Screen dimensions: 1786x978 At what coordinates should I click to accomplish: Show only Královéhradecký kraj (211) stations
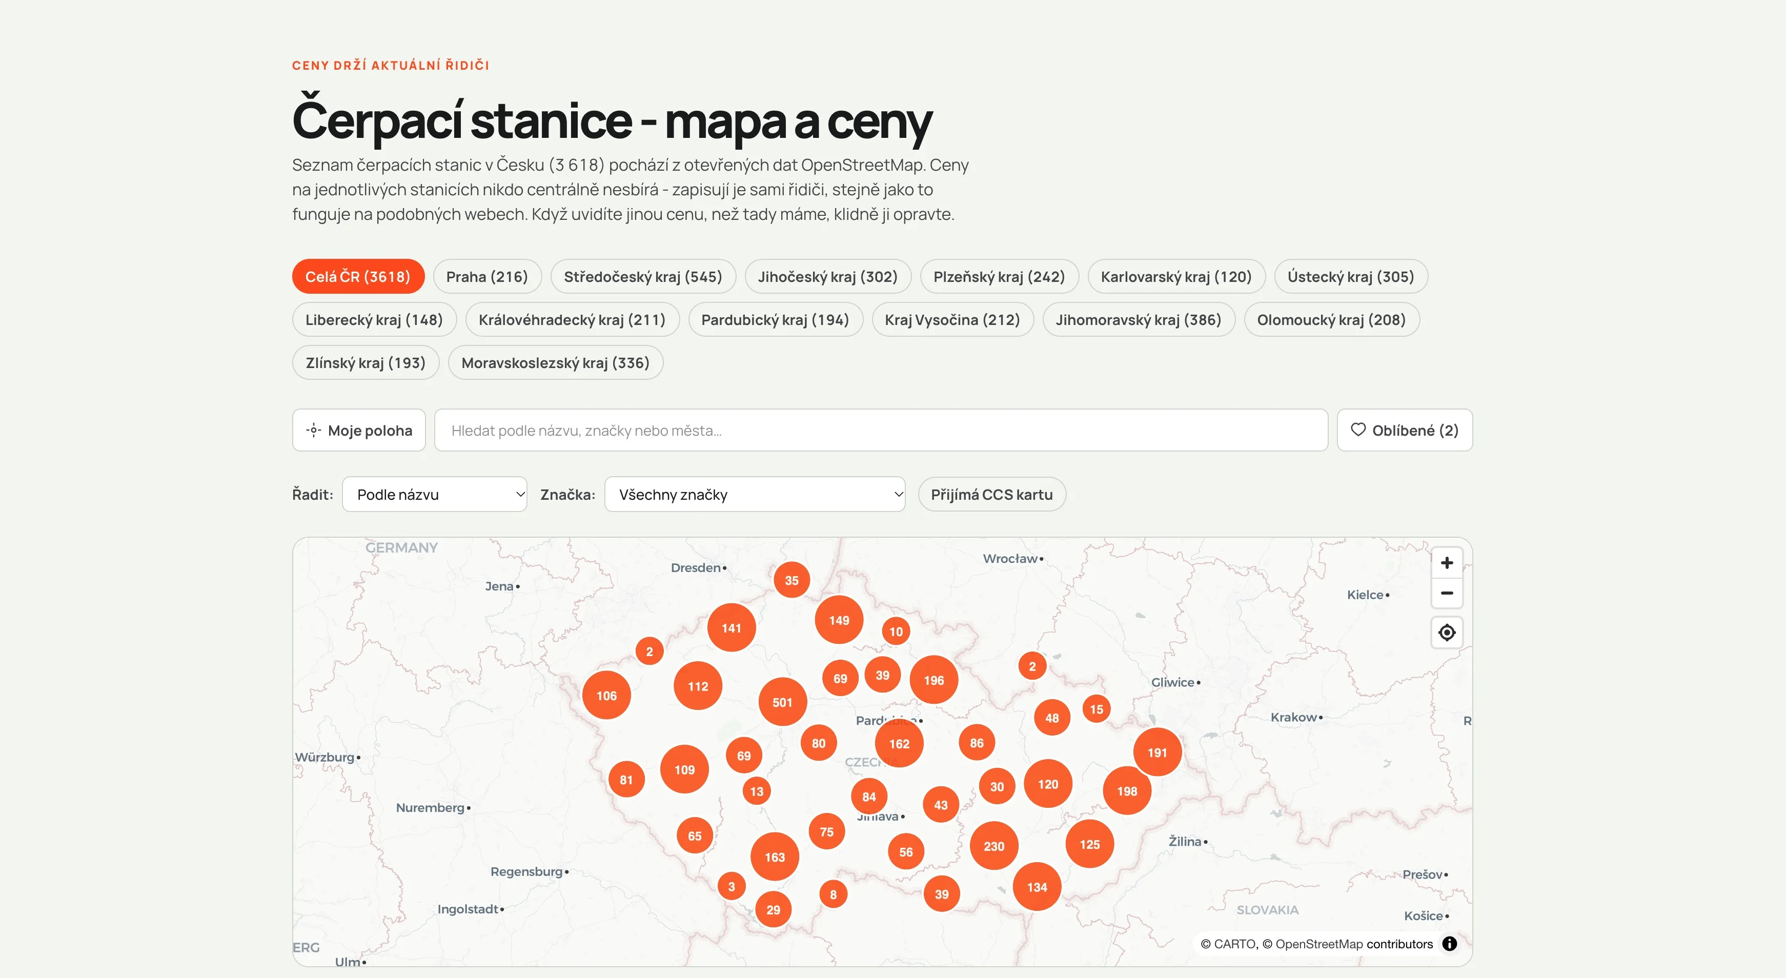(572, 319)
